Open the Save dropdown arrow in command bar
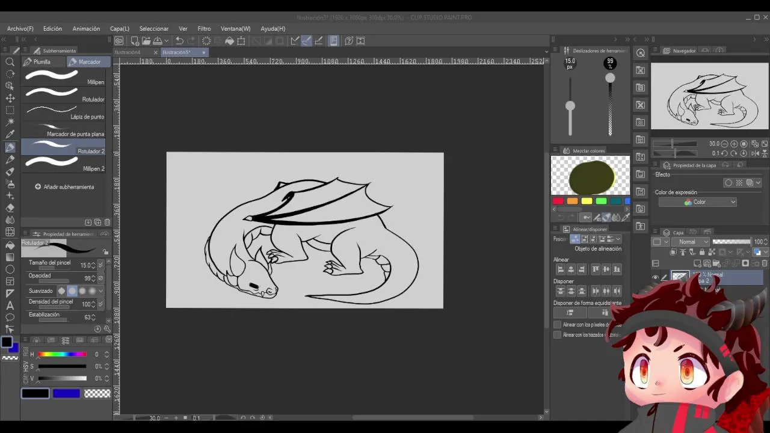Viewport: 770px width, 433px height. (x=165, y=41)
